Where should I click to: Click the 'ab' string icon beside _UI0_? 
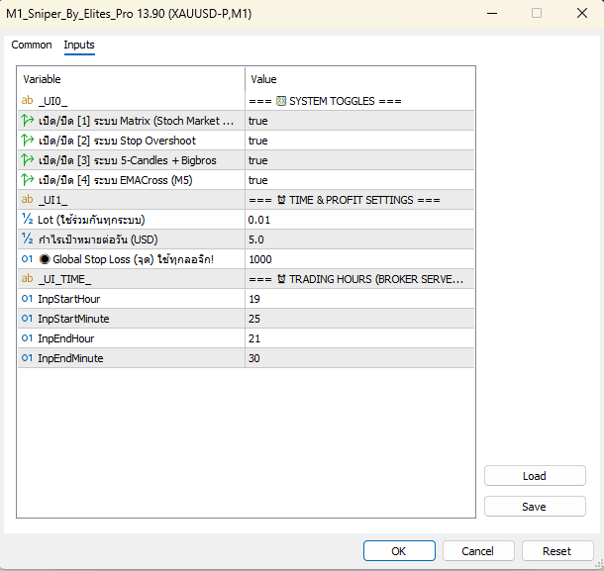click(27, 101)
